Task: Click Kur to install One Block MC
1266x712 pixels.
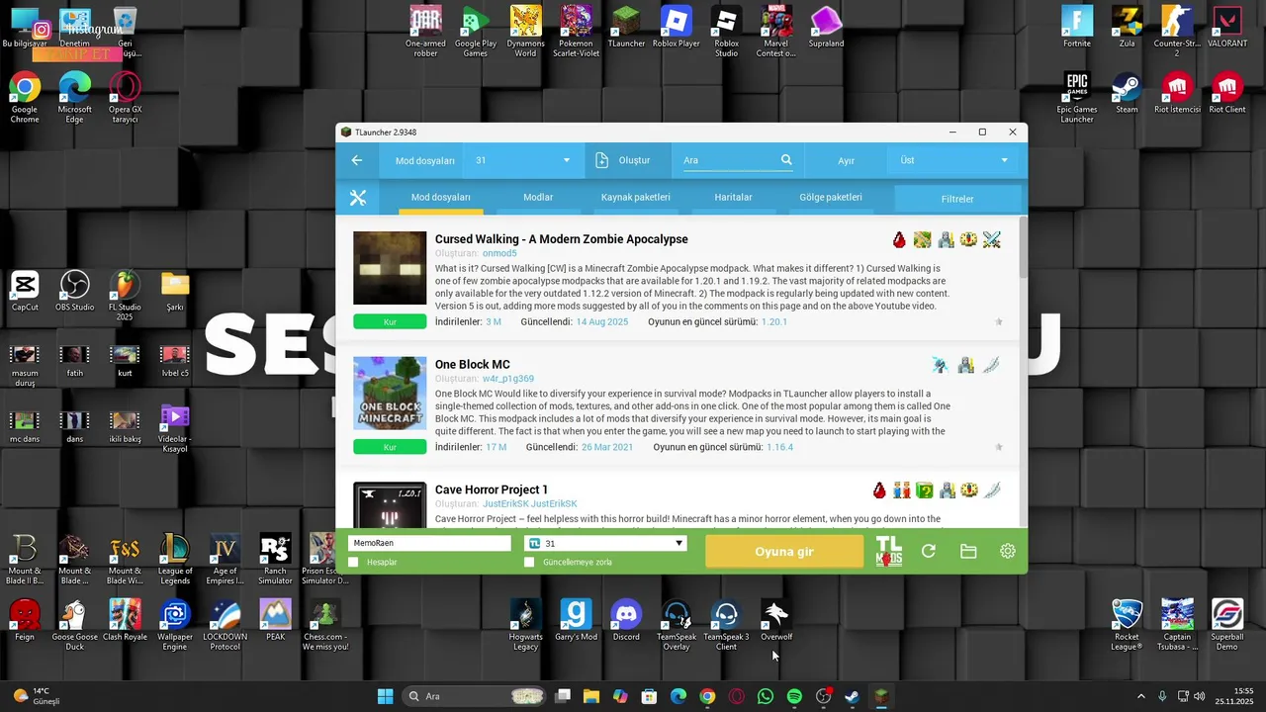Action: (390, 447)
